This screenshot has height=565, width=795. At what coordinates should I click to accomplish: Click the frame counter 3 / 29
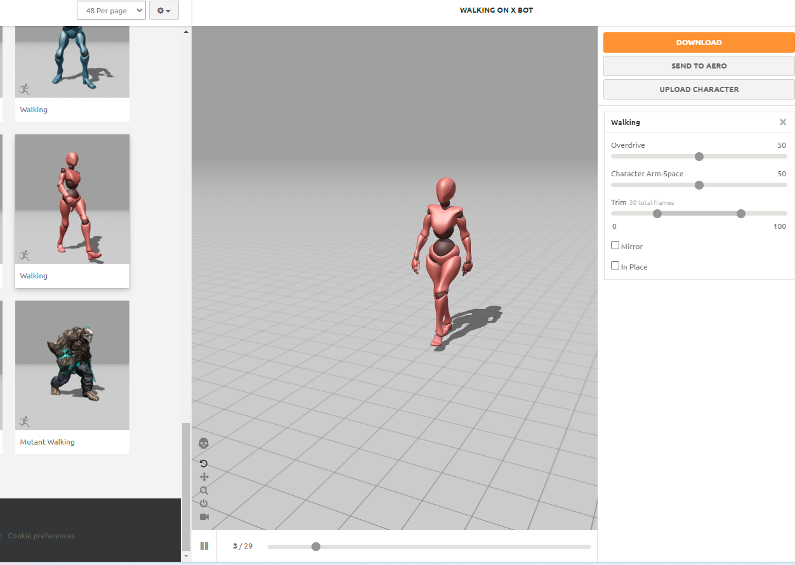click(x=242, y=546)
